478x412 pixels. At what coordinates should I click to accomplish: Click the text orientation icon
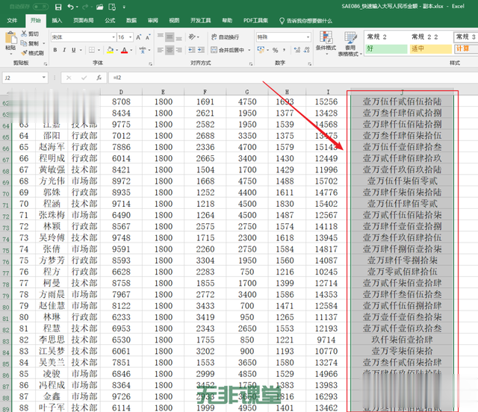pyautogui.click(x=192, y=37)
